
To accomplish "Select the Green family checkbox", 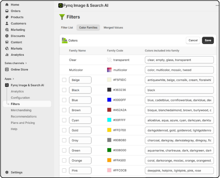I will coord(64,150).
